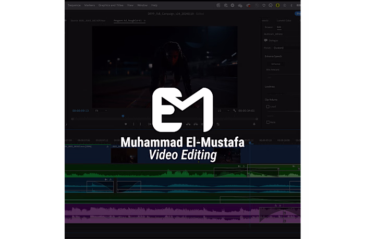Select the B002 .mov [200%] video clip
Screen dimensions: 365x239
coord(88,154)
